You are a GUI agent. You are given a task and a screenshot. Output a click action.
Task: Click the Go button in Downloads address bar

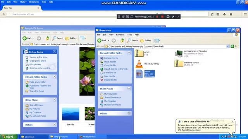point(234,46)
